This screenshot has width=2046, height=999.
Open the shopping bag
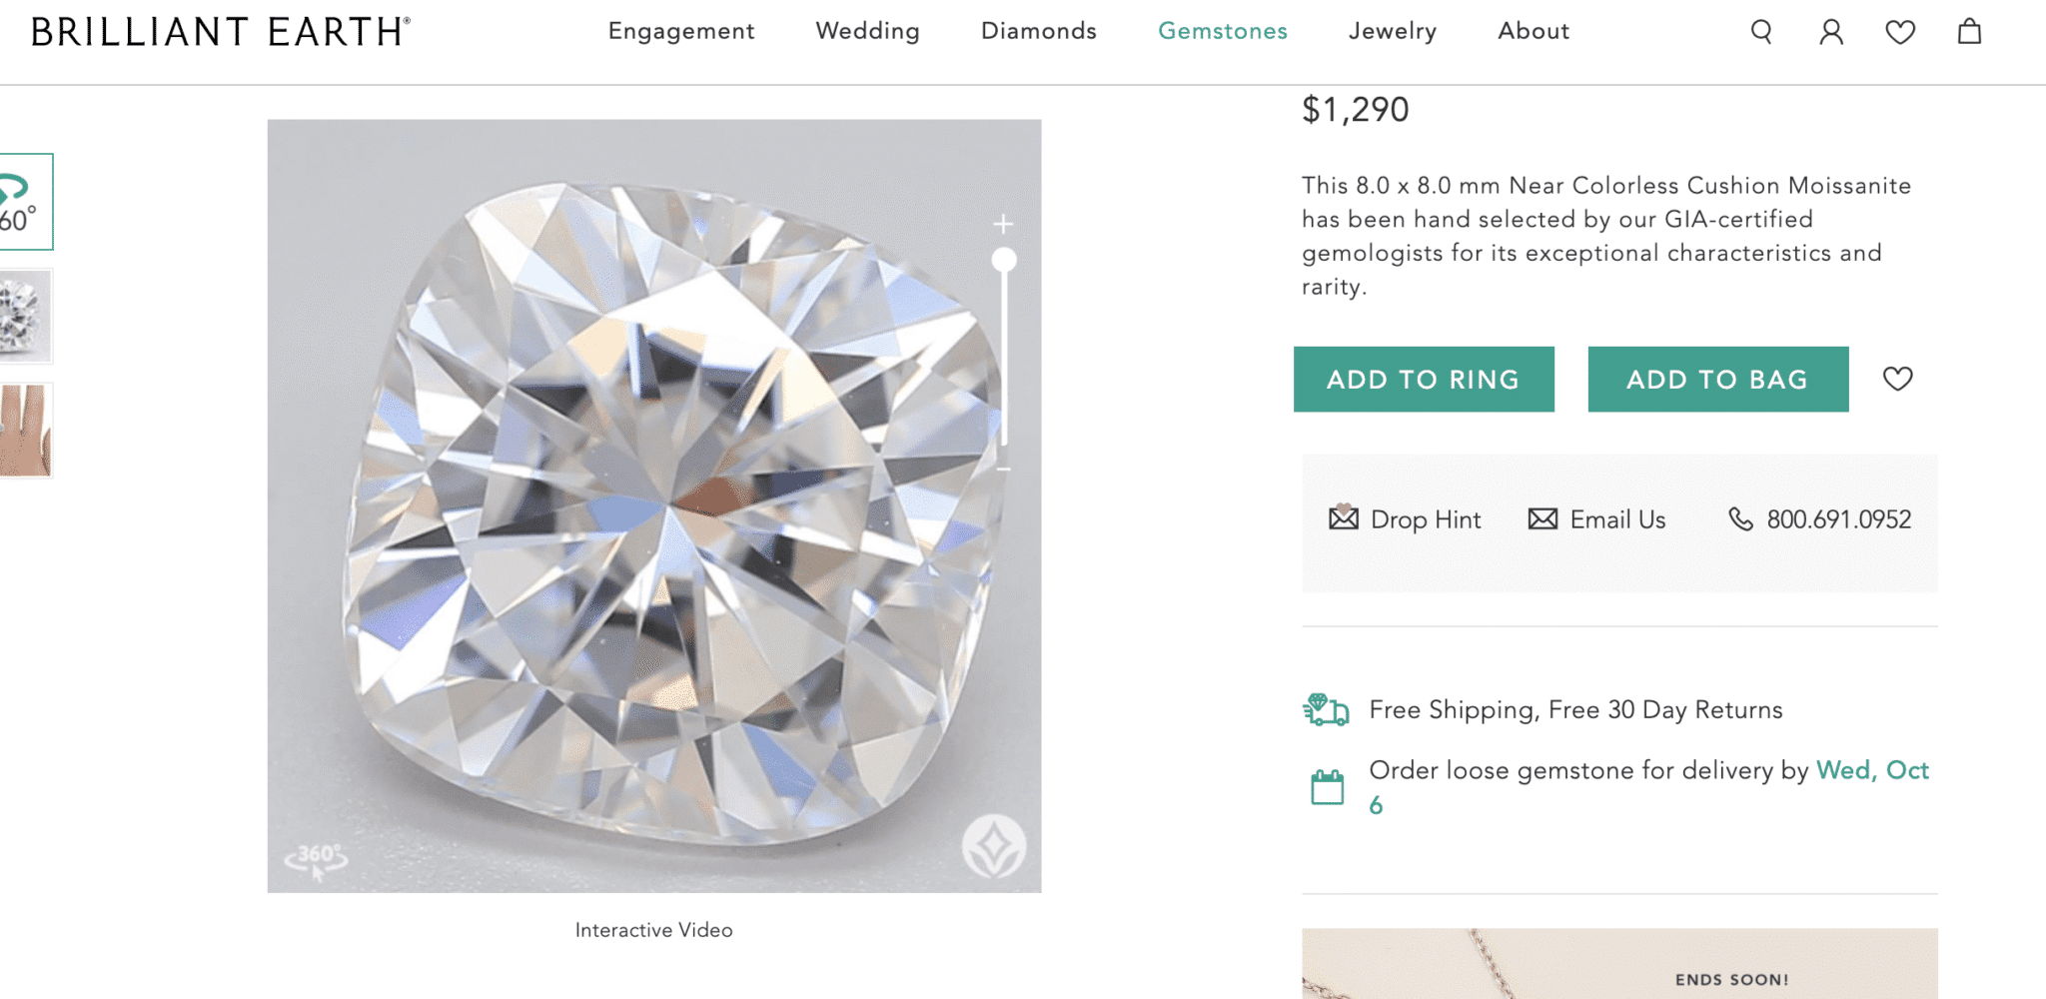click(1969, 31)
